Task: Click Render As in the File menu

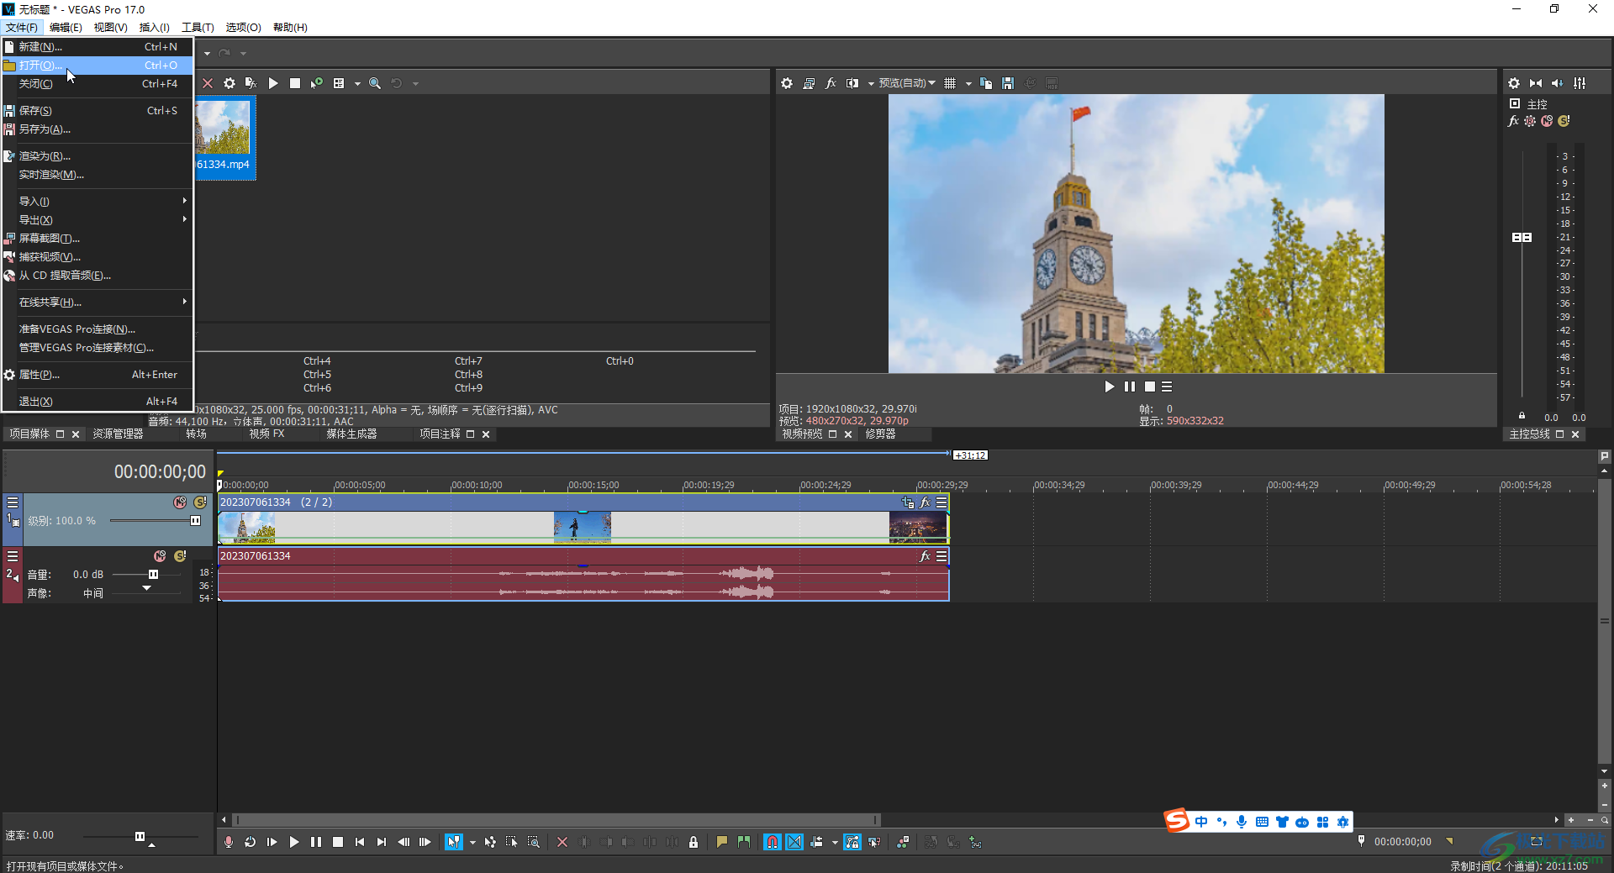Action: coord(45,156)
